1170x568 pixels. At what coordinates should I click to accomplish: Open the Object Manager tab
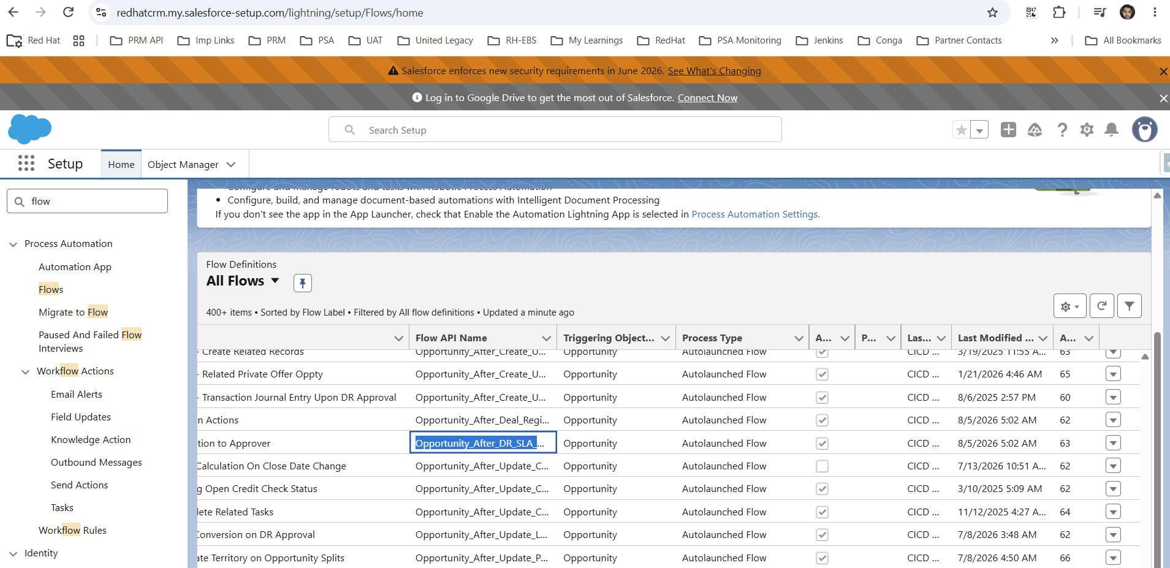pyautogui.click(x=183, y=164)
